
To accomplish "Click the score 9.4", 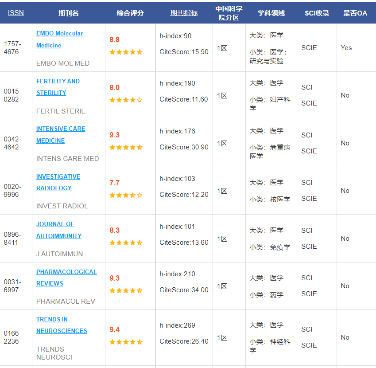I will point(115,329).
